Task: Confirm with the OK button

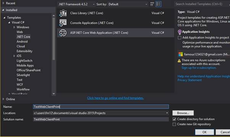Action: [204, 132]
